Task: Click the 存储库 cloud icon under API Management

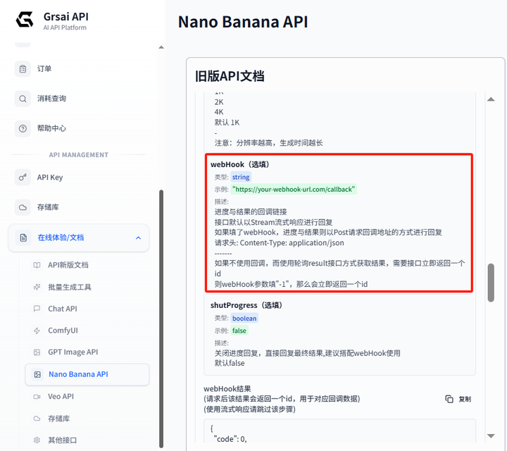Action: (x=23, y=207)
